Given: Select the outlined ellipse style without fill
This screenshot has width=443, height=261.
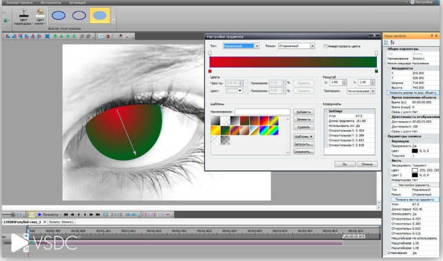Looking at the screenshot, I should coord(79,15).
